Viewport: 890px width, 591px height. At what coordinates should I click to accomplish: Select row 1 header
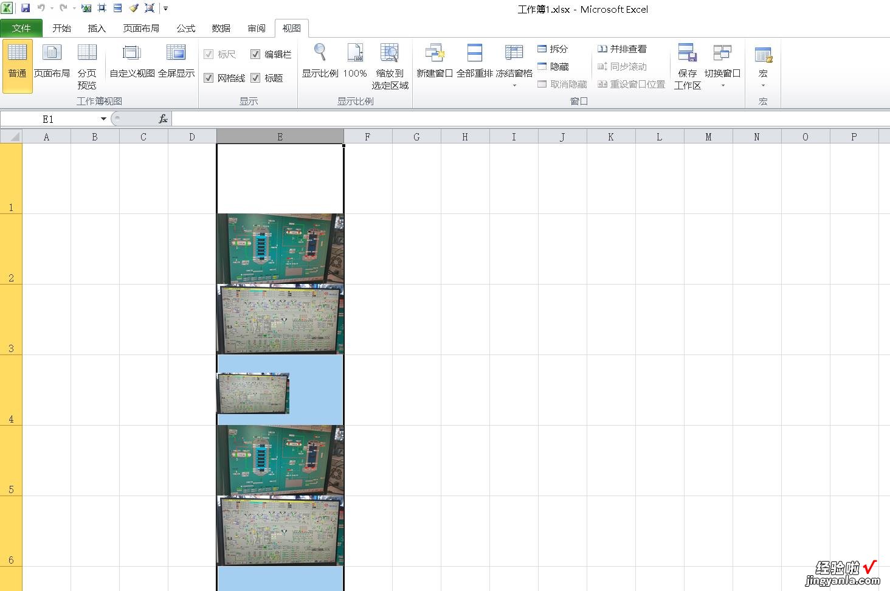11,178
